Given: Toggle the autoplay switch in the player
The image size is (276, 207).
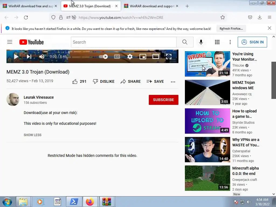Looking at the screenshot, I should tap(103, 57).
